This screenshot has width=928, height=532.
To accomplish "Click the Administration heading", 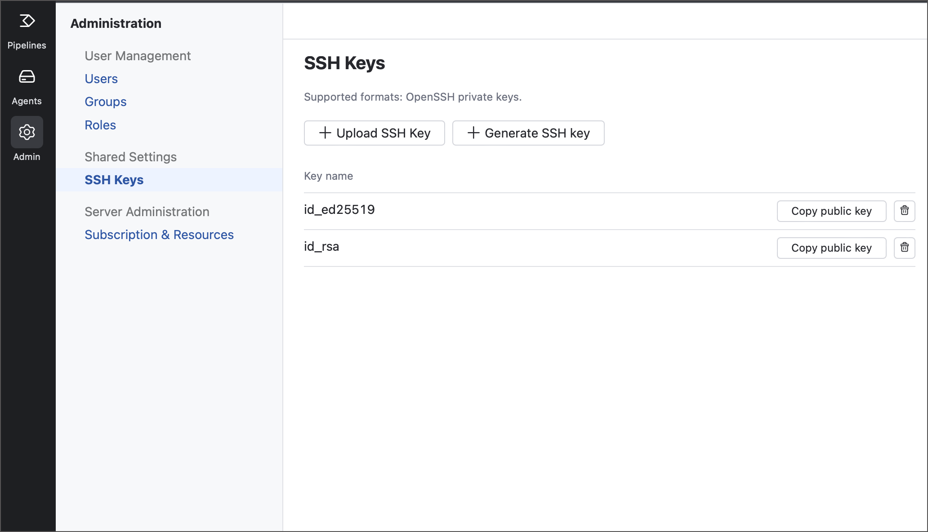I will pos(116,23).
